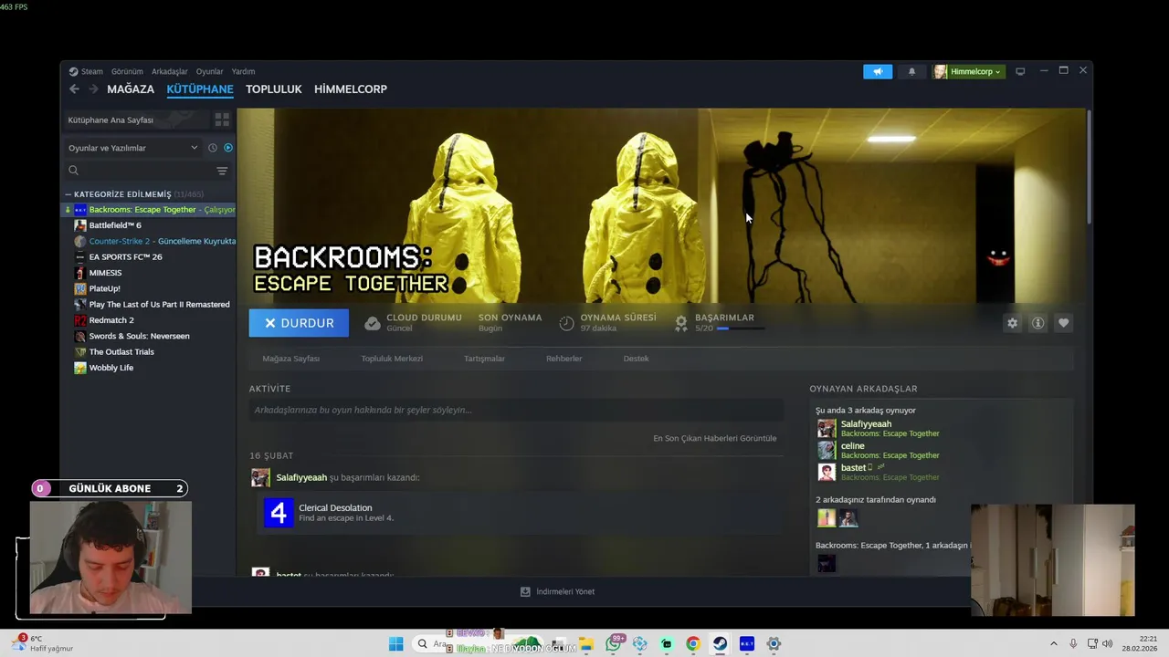Click the playtime clock icon
The width and height of the screenshot is (1169, 657).
click(566, 323)
